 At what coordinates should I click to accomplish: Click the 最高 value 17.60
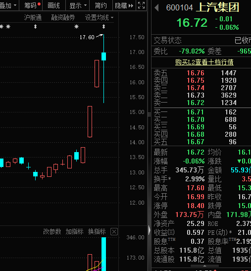[x=196, y=188]
